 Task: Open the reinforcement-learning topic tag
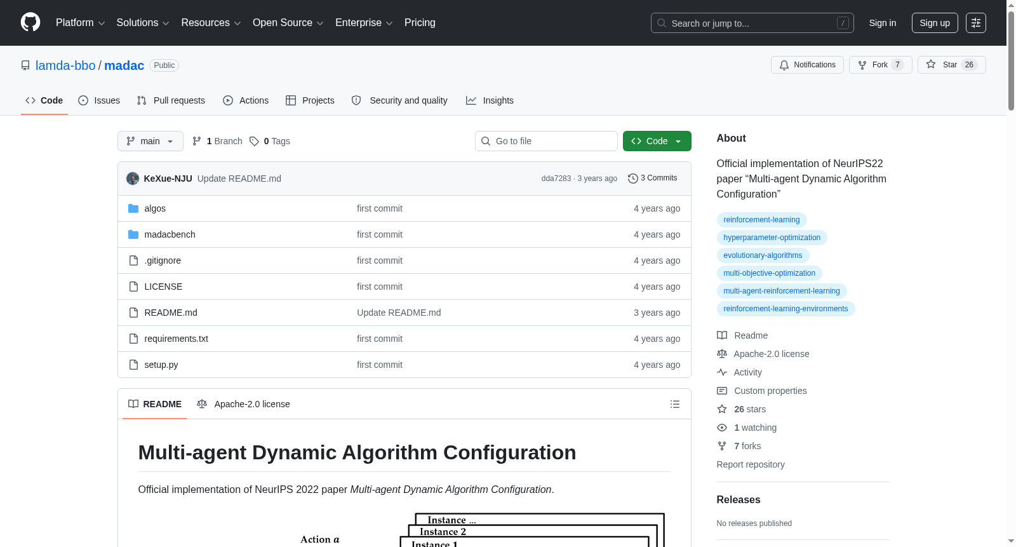click(762, 220)
